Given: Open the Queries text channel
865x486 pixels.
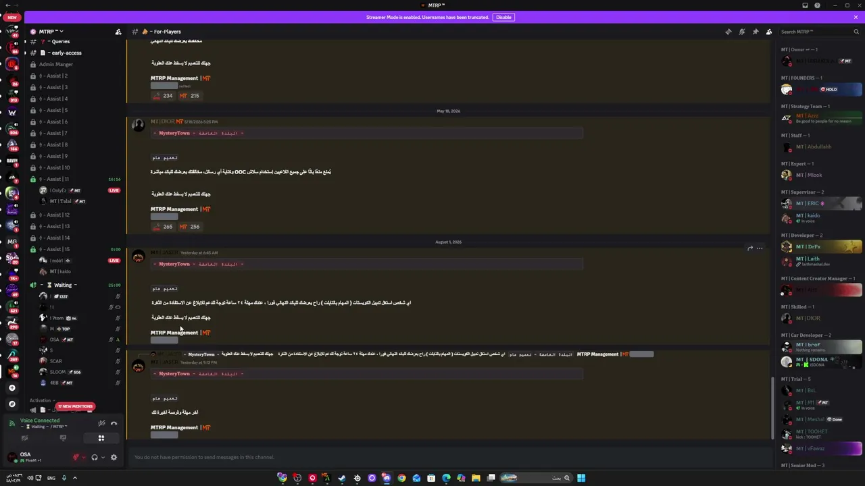Looking at the screenshot, I should 74,42.
